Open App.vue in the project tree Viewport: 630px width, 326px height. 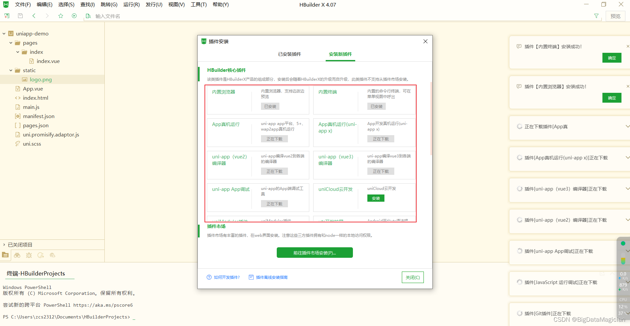[x=33, y=89]
